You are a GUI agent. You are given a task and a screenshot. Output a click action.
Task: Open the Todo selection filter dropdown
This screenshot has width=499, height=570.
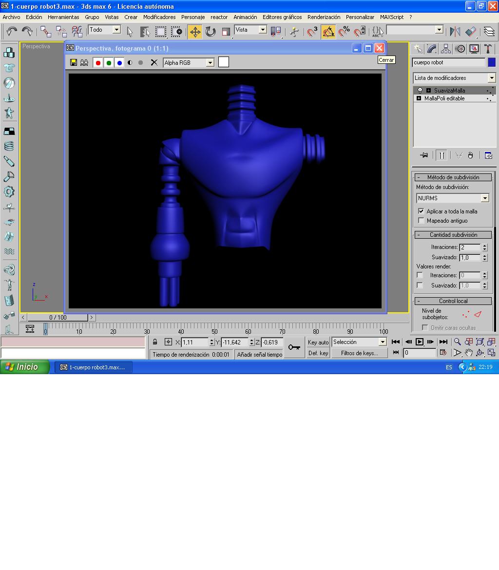116,30
